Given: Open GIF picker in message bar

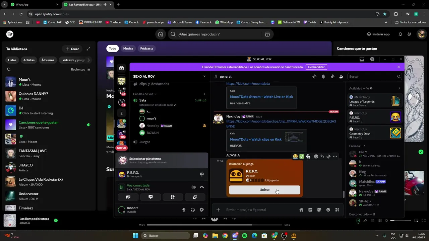Looking at the screenshot, I should click(310, 210).
